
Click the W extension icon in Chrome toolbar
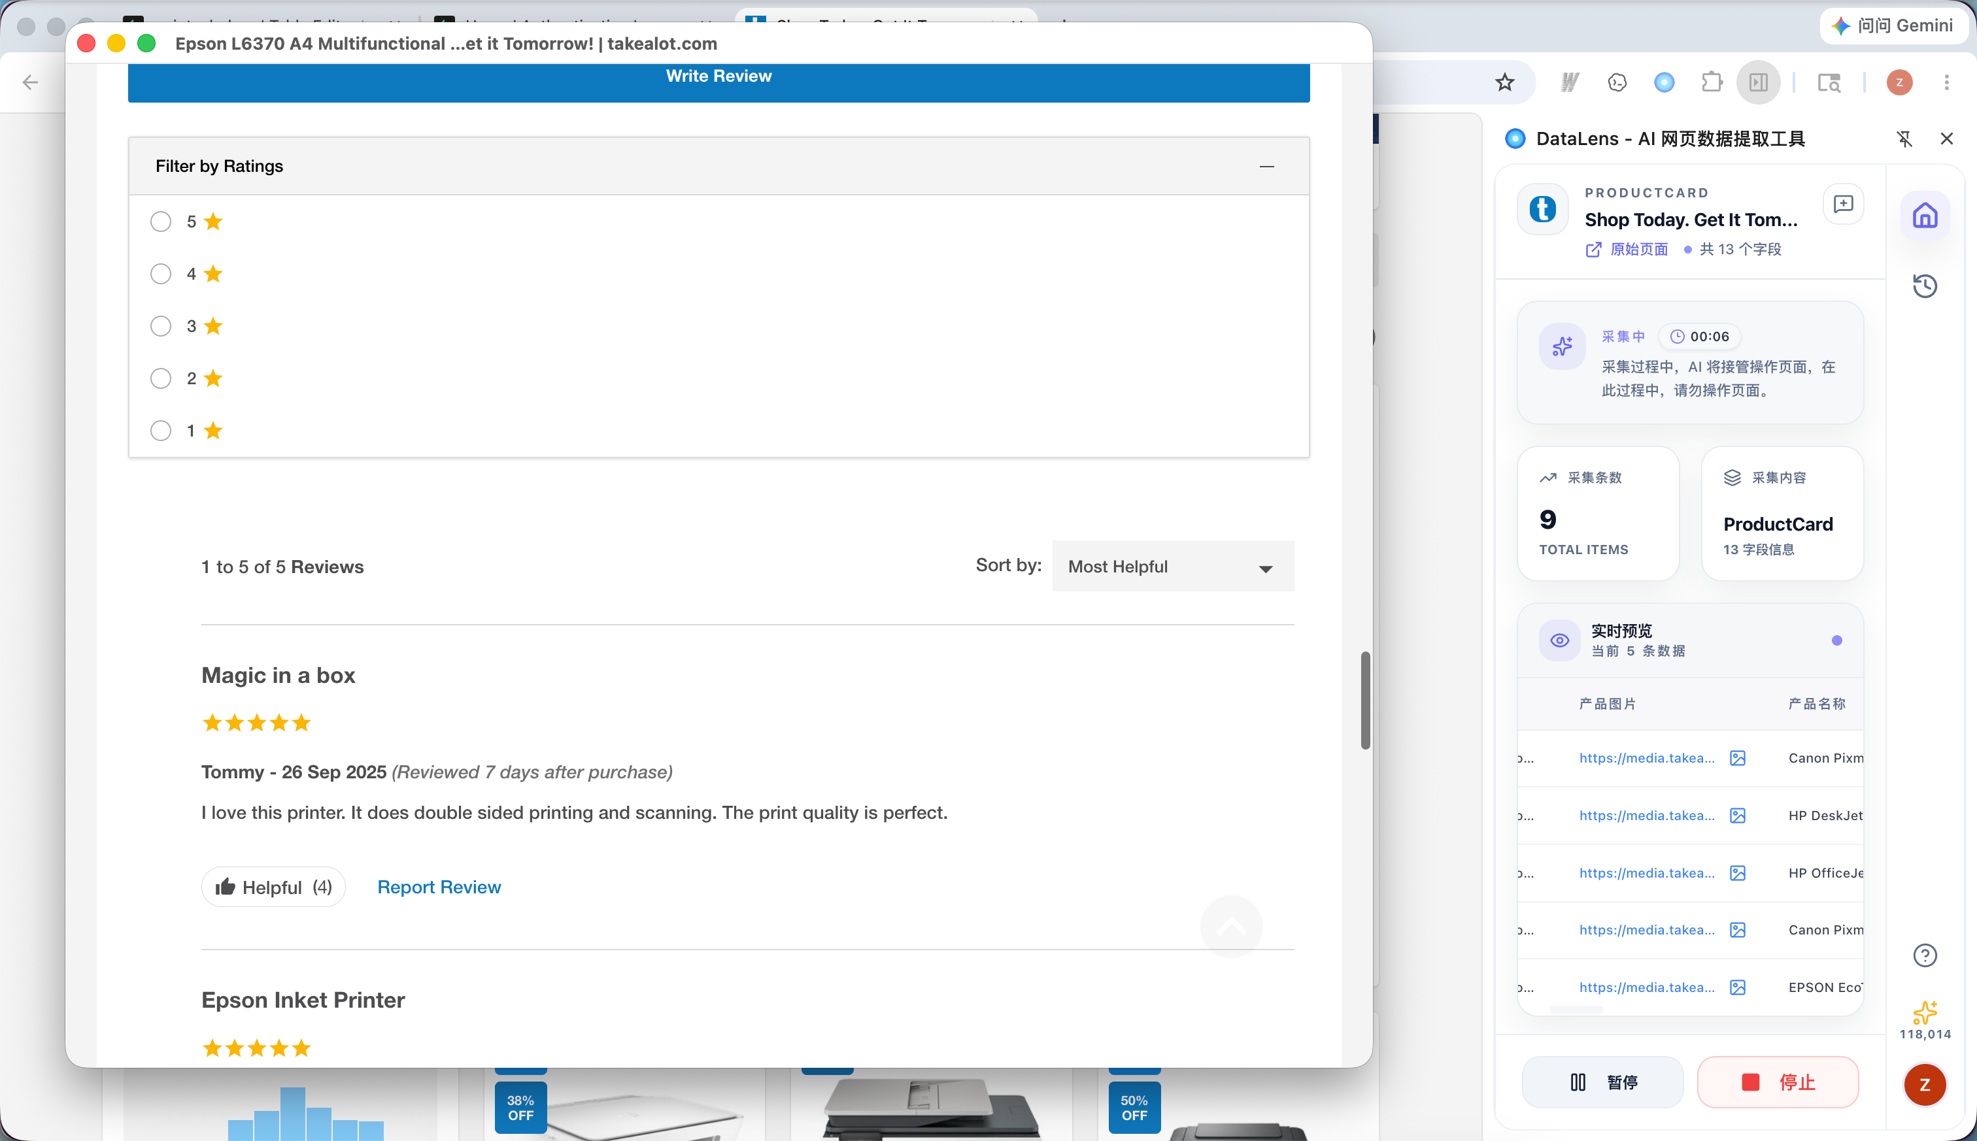click(x=1570, y=82)
